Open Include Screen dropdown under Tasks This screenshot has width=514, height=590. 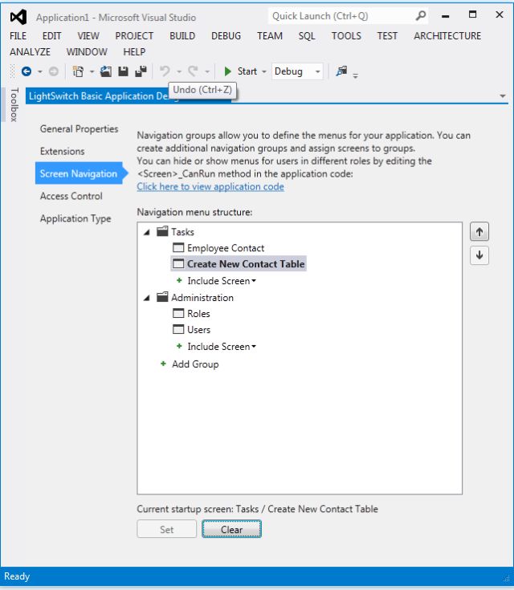click(x=254, y=281)
